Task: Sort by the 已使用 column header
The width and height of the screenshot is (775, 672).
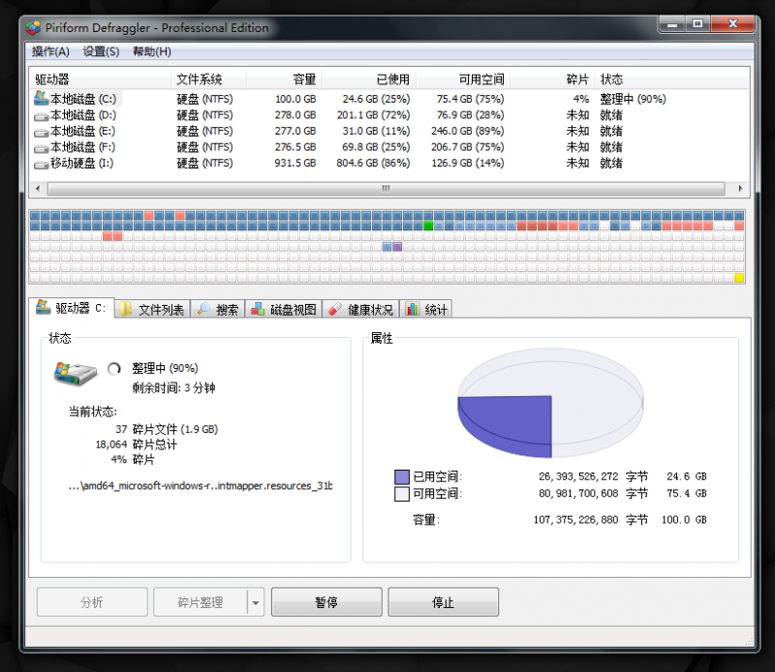Action: click(x=369, y=79)
